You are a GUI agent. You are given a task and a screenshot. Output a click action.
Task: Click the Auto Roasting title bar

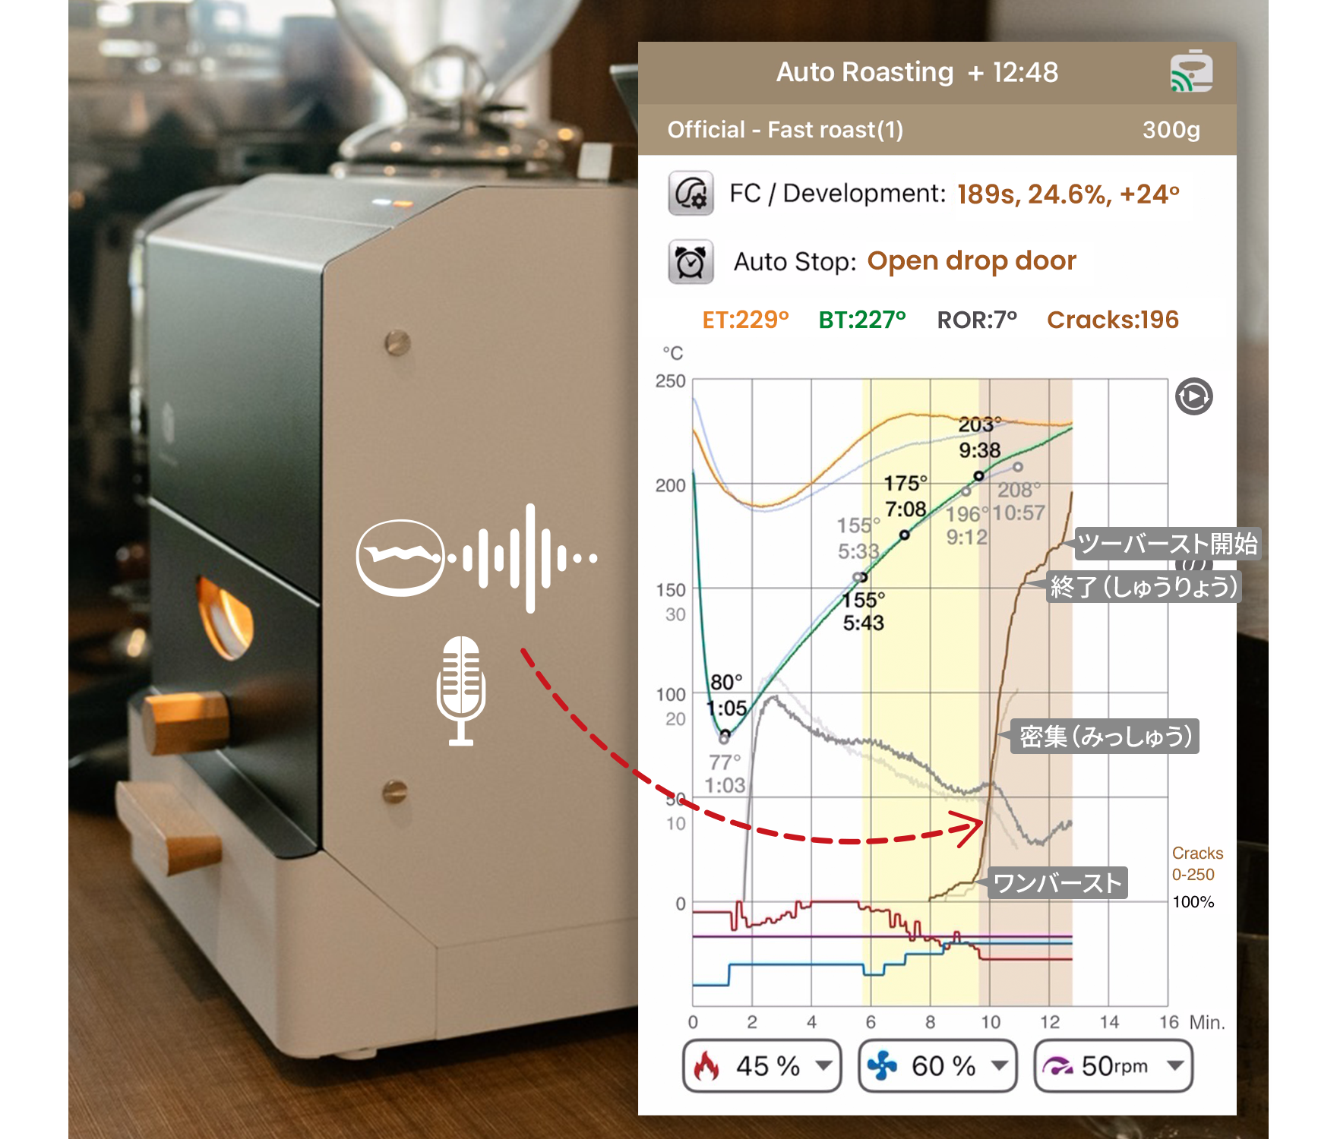[916, 72]
